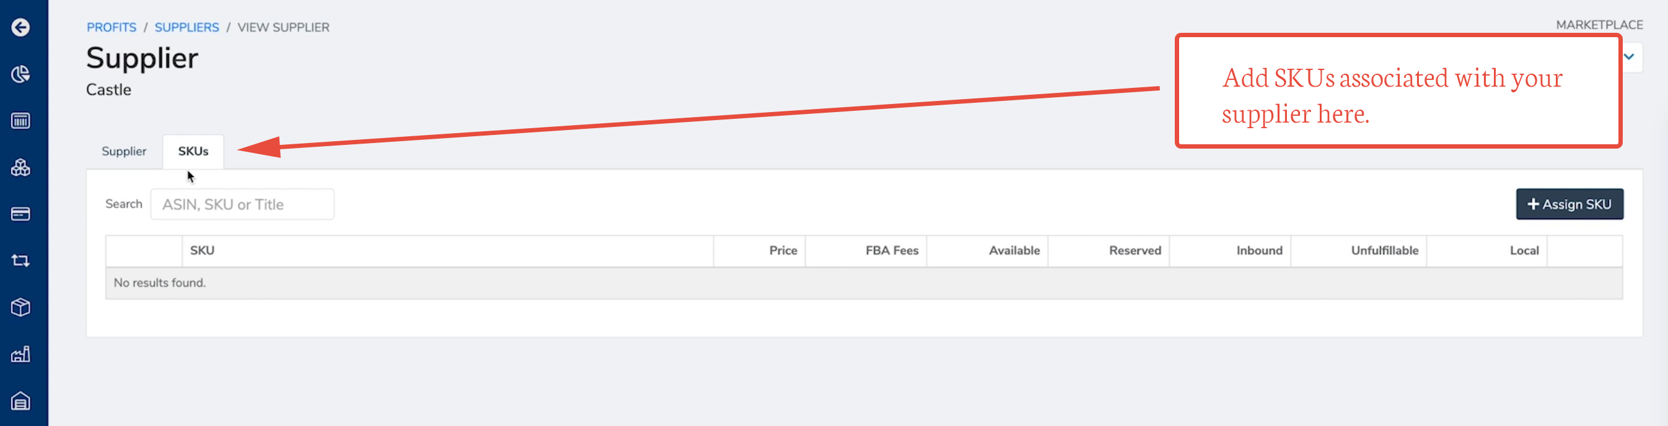The height and width of the screenshot is (426, 1668).
Task: Open the pie chart dashboard icon
Action: [20, 74]
